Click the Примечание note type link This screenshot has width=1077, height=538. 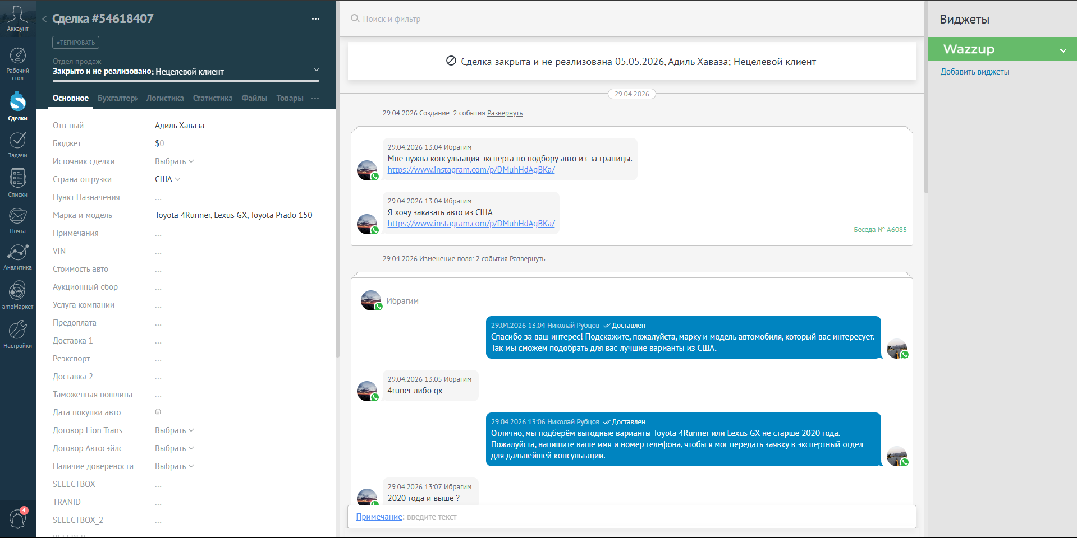[379, 517]
